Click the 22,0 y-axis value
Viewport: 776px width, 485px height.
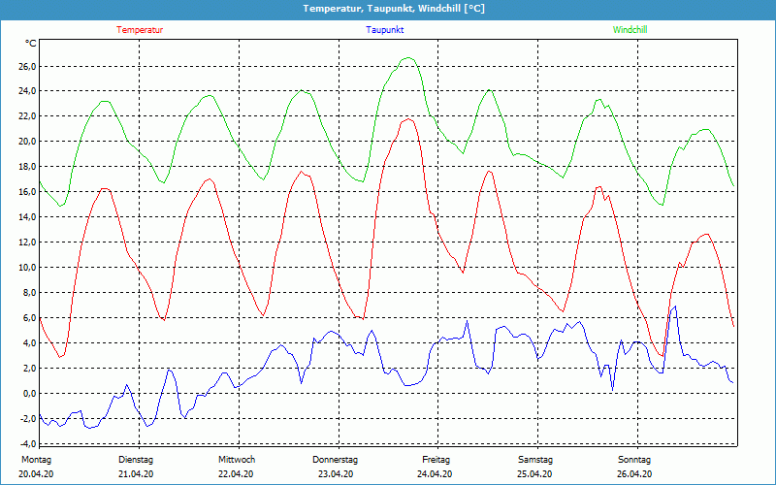tap(28, 116)
